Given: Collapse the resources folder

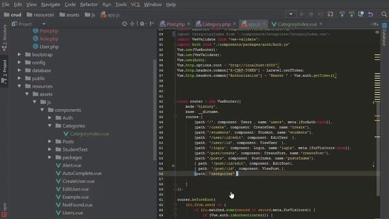Looking at the screenshot, I should click(19, 86).
